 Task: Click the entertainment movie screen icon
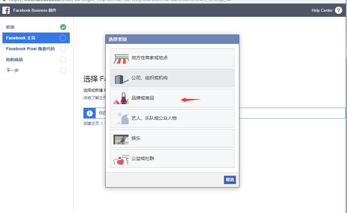pos(121,139)
